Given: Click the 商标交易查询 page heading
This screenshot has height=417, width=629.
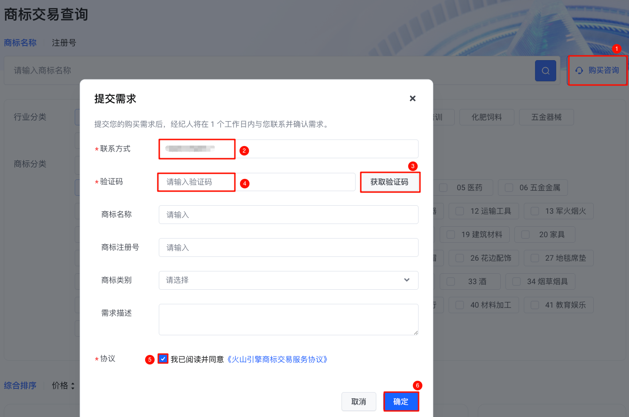Looking at the screenshot, I should coord(46,15).
